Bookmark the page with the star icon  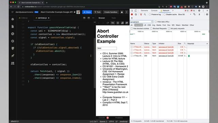(x=167, y=6)
